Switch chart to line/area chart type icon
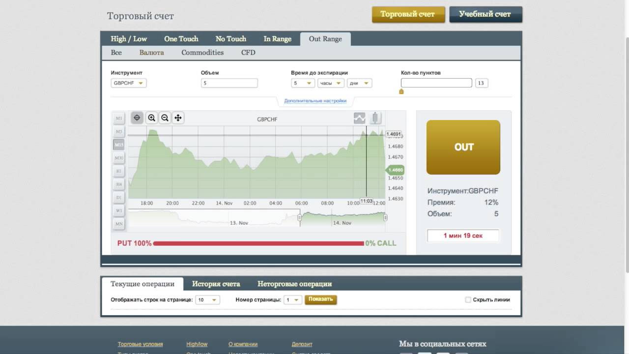The width and height of the screenshot is (629, 354). tap(360, 118)
